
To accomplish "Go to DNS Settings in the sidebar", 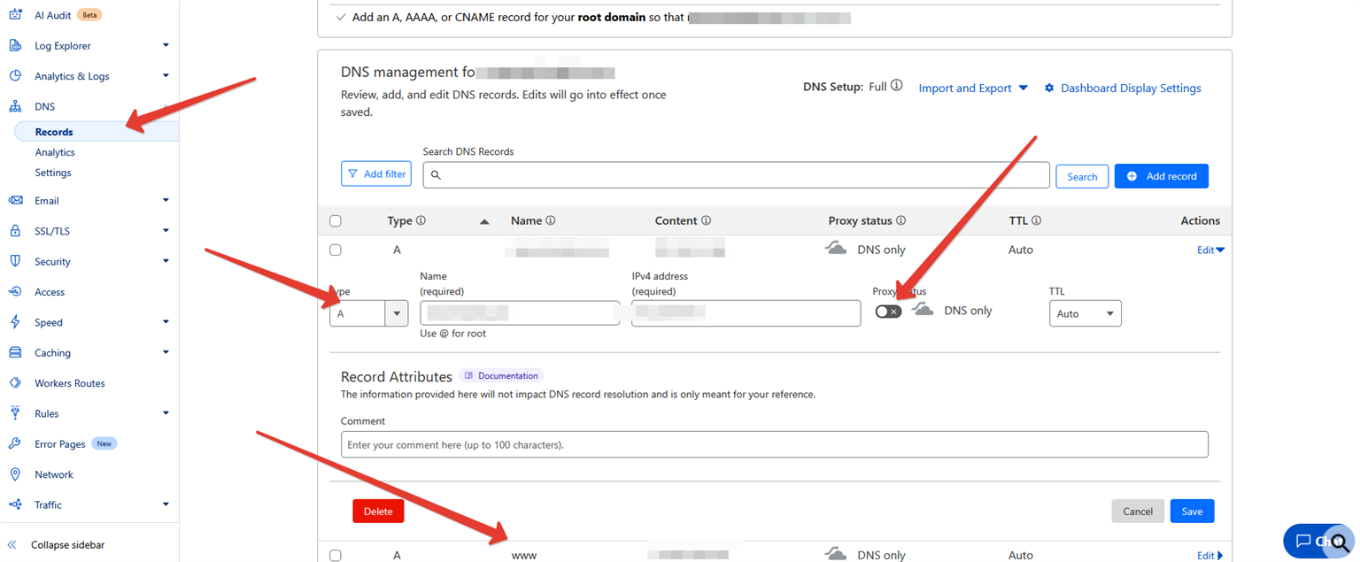I will 53,173.
